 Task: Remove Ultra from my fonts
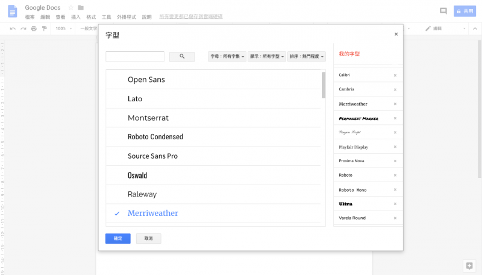coord(395,204)
